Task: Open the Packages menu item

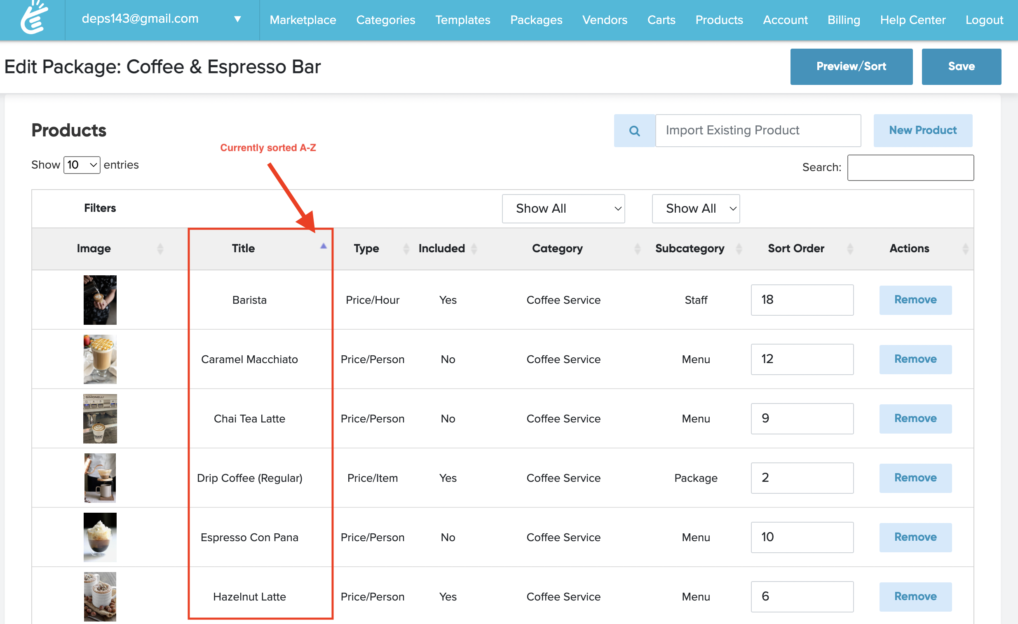Action: tap(536, 20)
